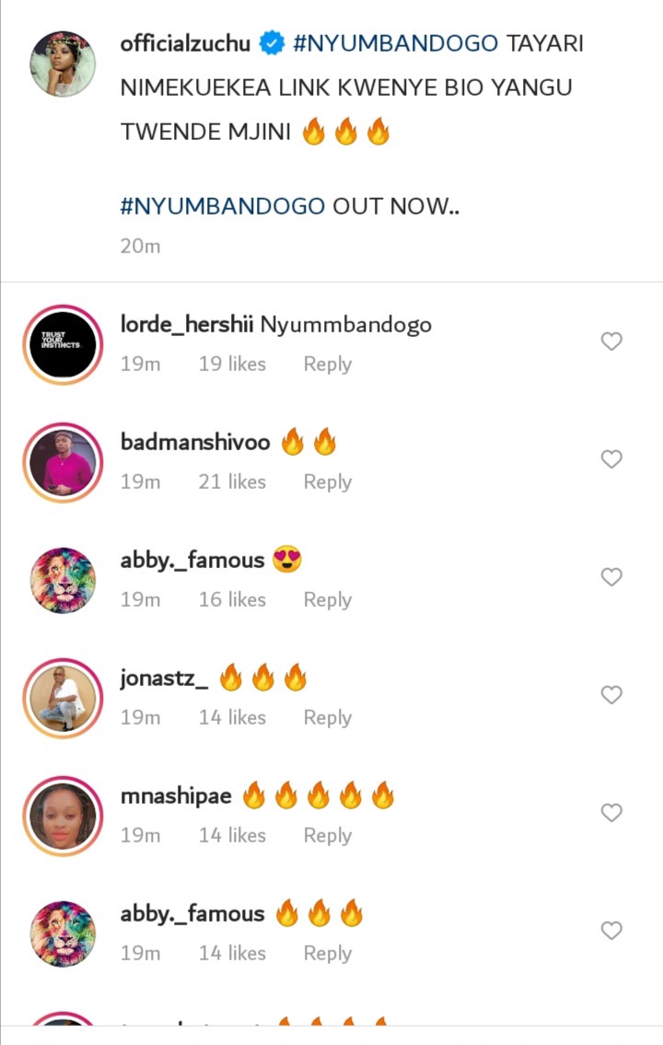This screenshot has height=1045, width=663.
Task: Open #NYUMBANDOGO hashtag before OUT NOW
Action: 223,206
